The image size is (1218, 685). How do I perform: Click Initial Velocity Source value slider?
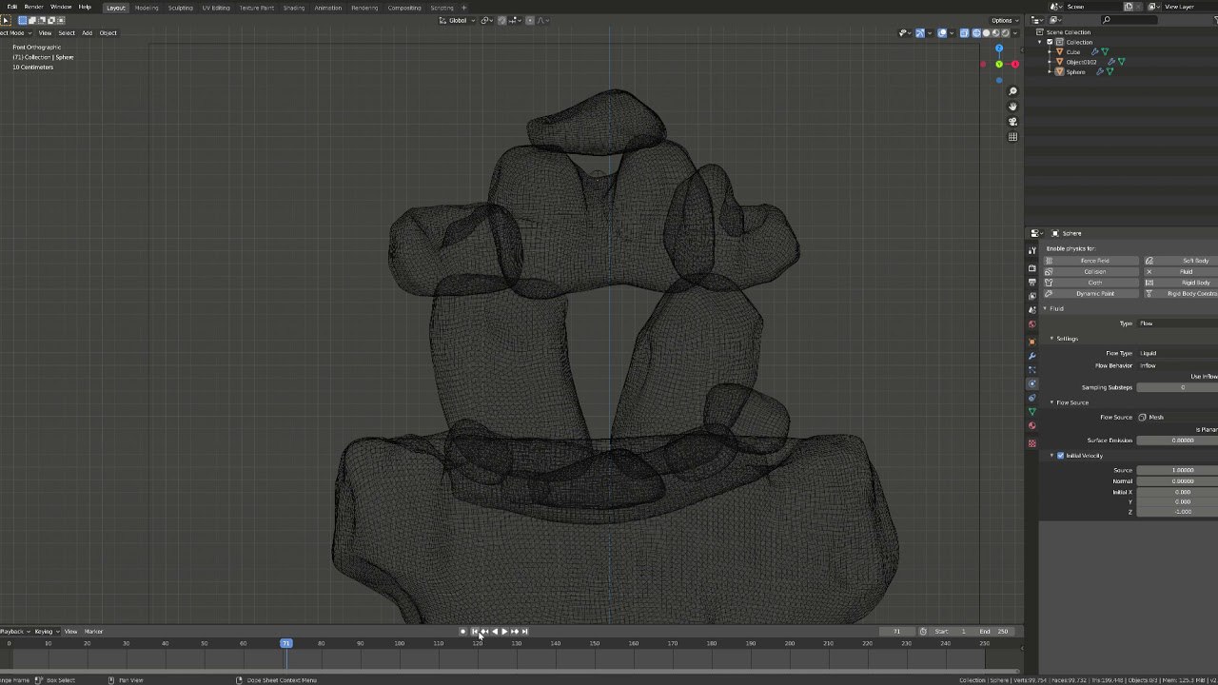tap(1177, 470)
